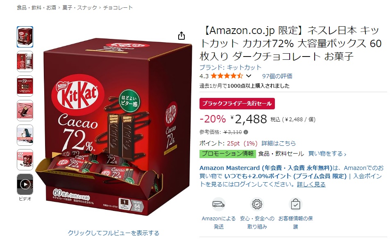The width and height of the screenshot is (390, 249).
Task: Click the share icon above product image
Action: [181, 36]
